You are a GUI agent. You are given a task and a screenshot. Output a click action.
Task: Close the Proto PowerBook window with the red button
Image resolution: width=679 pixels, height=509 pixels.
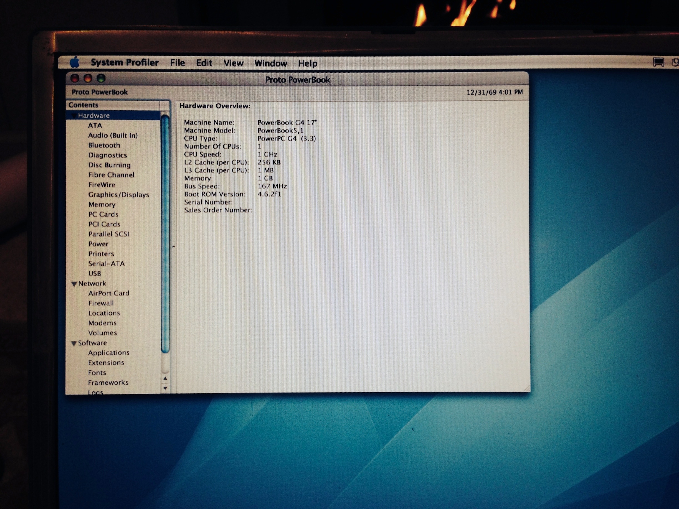coord(75,78)
